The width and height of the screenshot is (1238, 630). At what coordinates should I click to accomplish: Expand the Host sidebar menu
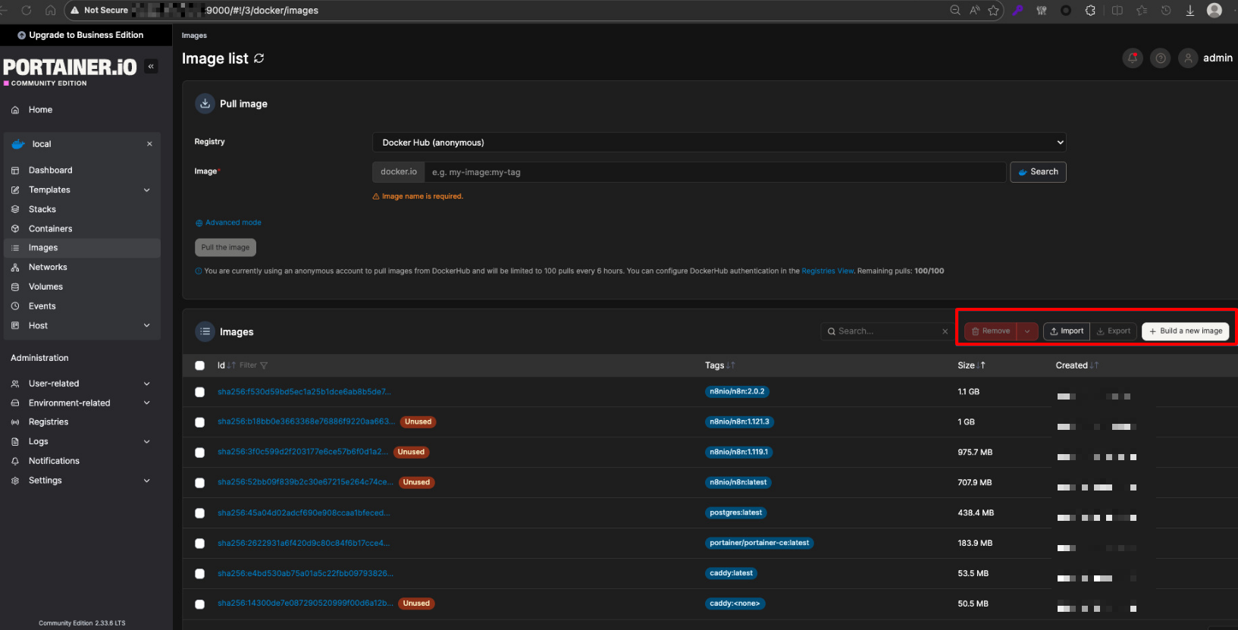click(x=147, y=326)
